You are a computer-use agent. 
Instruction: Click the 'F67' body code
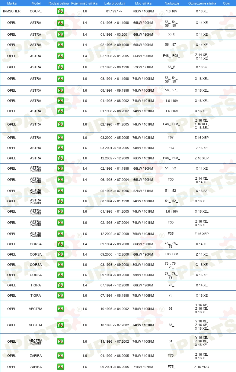171,148
